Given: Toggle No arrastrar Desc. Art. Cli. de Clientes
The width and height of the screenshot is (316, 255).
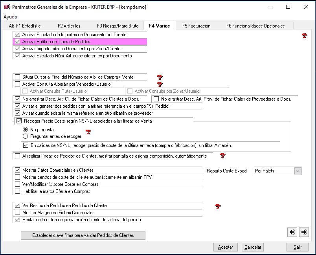Looking at the screenshot, I should 18,99.
